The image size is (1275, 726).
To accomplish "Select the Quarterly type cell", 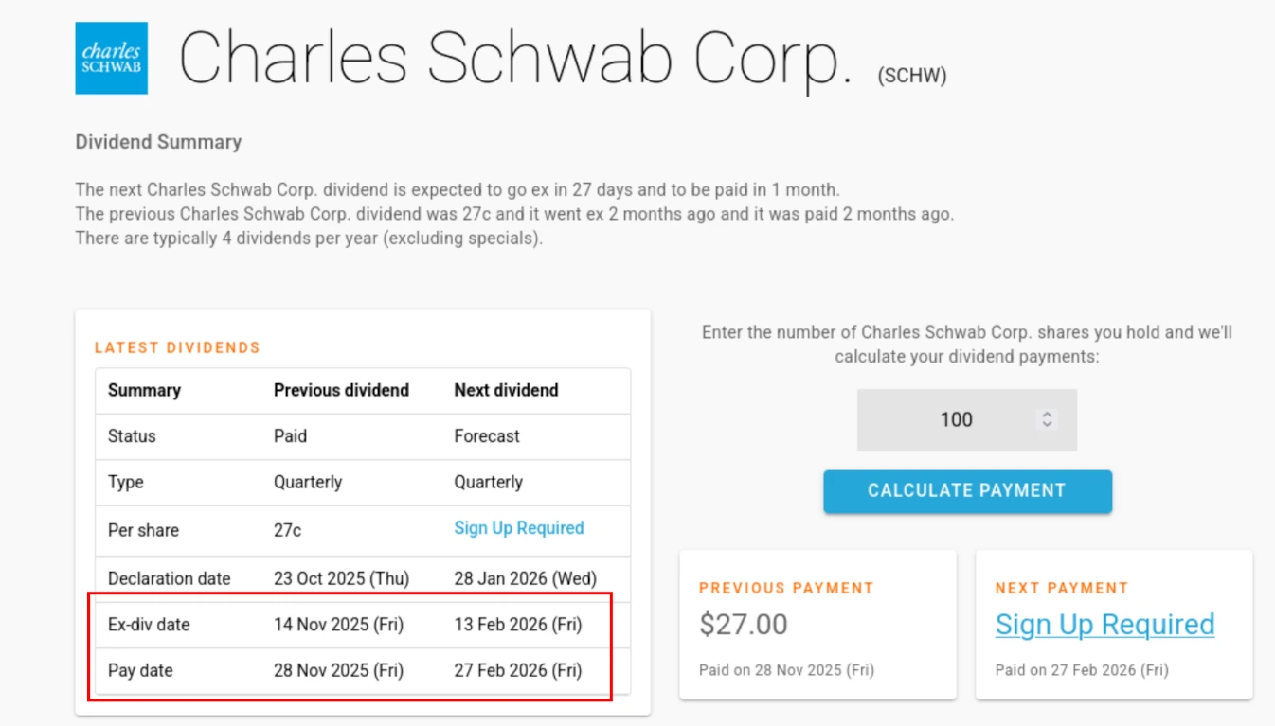I will tap(307, 483).
